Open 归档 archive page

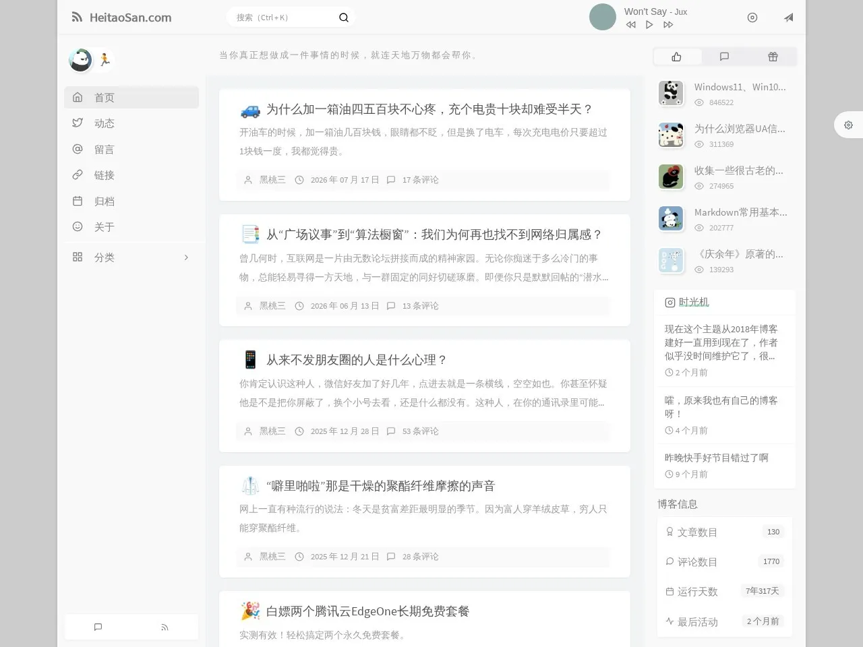(x=131, y=201)
